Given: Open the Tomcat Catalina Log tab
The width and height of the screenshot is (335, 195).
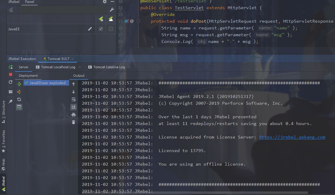Looking at the screenshot, I should pos(106,67).
